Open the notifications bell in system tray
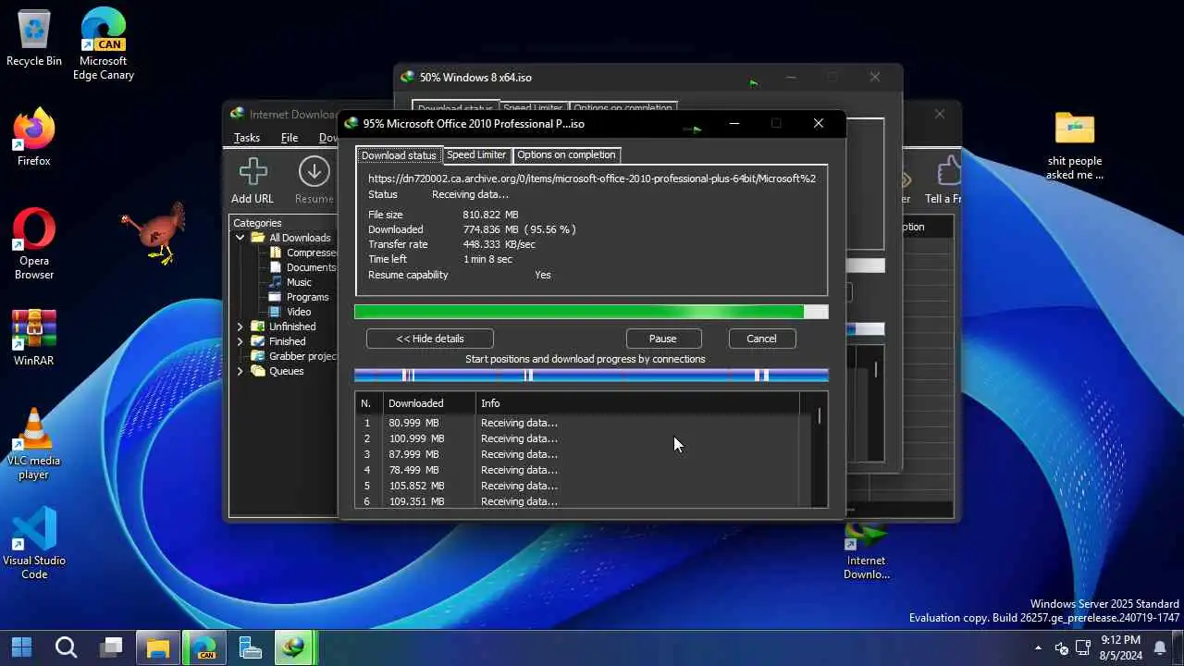1184x666 pixels. (x=1160, y=647)
